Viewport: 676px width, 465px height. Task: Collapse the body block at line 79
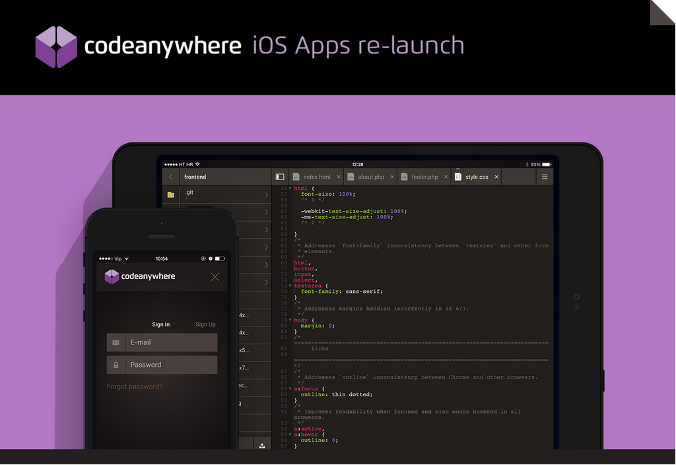coord(290,321)
